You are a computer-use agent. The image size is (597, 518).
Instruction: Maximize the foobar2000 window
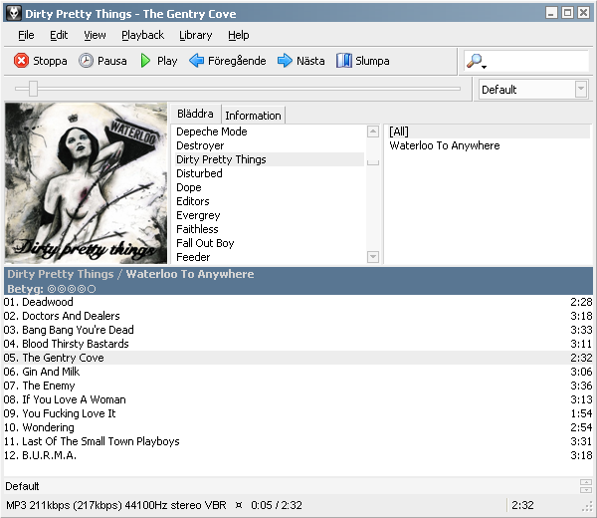[568, 13]
